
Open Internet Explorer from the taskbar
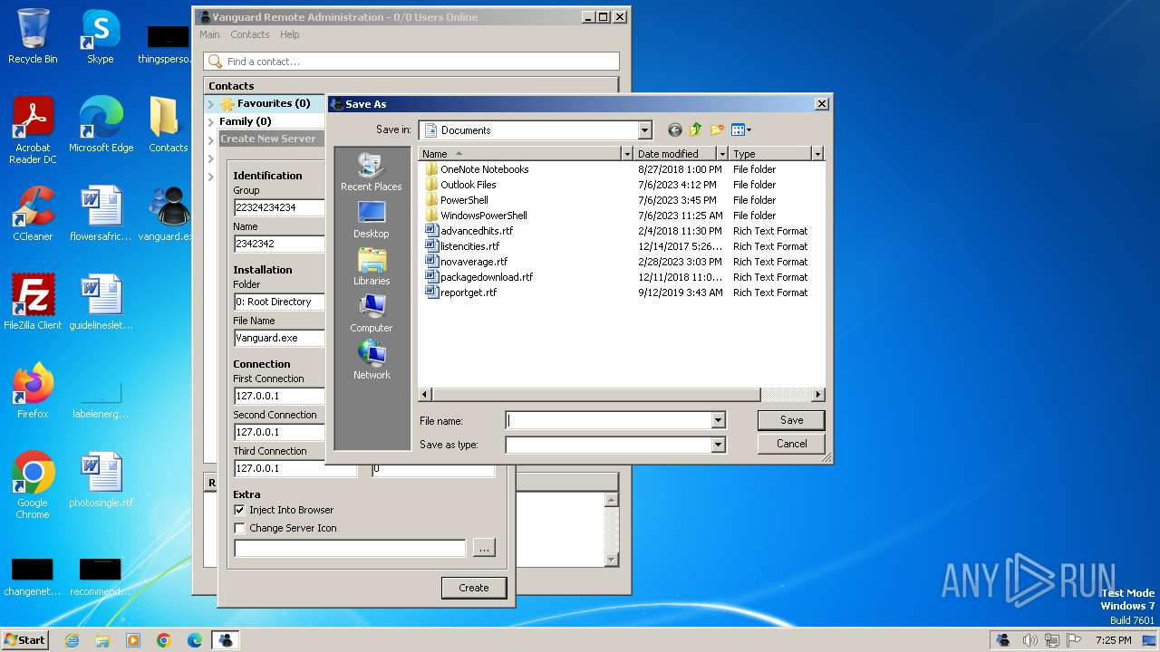72,640
